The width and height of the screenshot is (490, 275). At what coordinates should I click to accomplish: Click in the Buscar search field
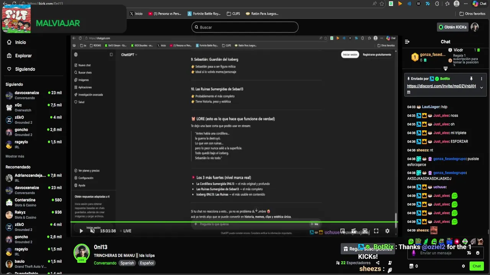(245, 27)
